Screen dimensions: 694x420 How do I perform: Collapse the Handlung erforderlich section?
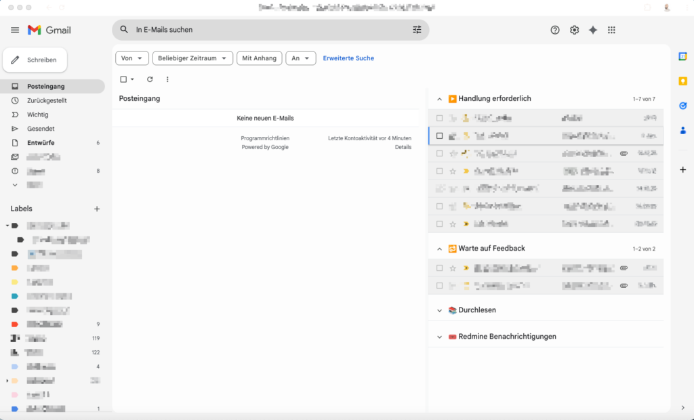[x=439, y=98]
